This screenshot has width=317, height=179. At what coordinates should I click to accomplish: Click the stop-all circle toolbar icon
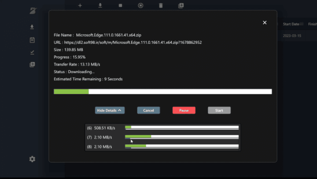pyautogui.click(x=140, y=5)
